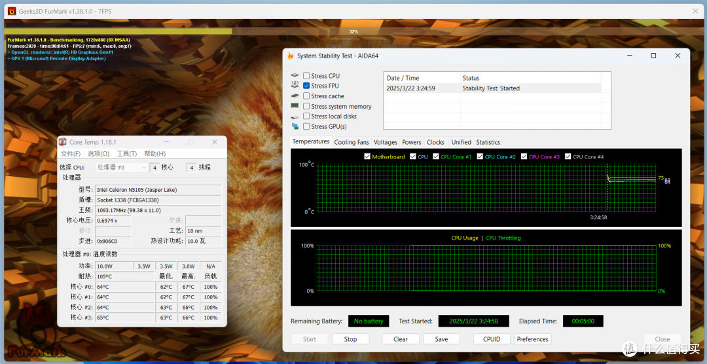This screenshot has width=707, height=364.
Task: Click the CPU Throttling legend label
Action: [x=503, y=238]
